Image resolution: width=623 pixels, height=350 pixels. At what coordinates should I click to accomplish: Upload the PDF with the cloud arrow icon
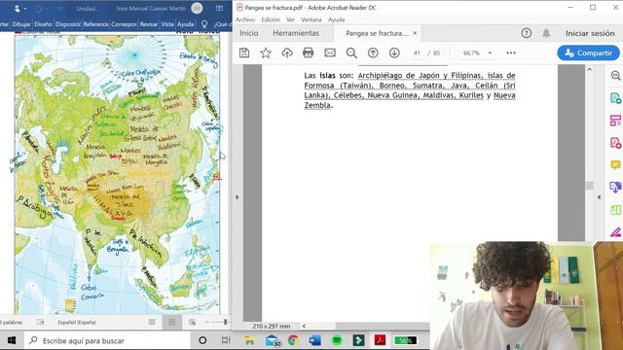coord(287,52)
